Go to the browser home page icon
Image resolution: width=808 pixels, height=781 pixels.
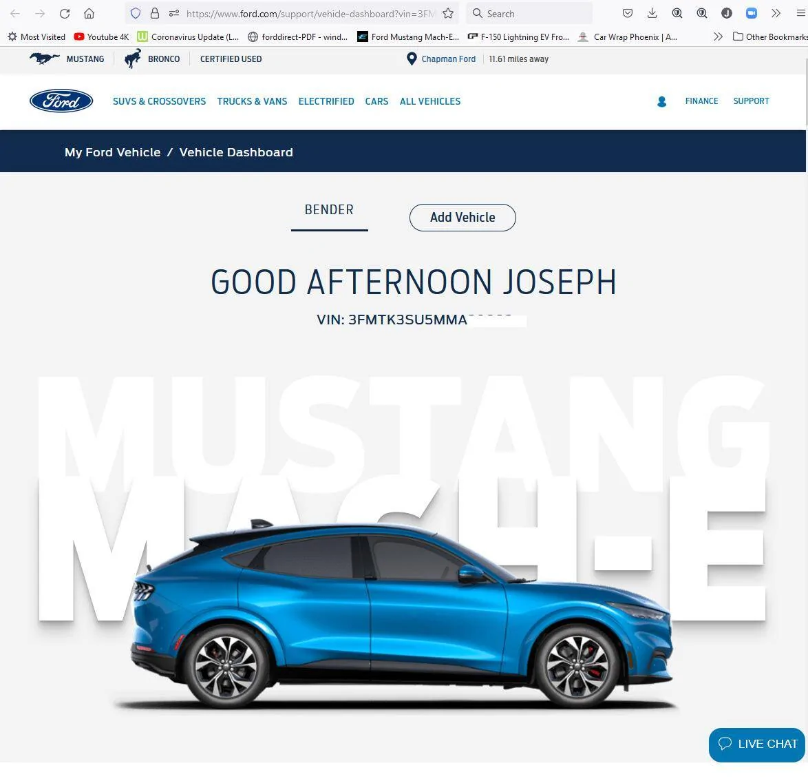(89, 13)
